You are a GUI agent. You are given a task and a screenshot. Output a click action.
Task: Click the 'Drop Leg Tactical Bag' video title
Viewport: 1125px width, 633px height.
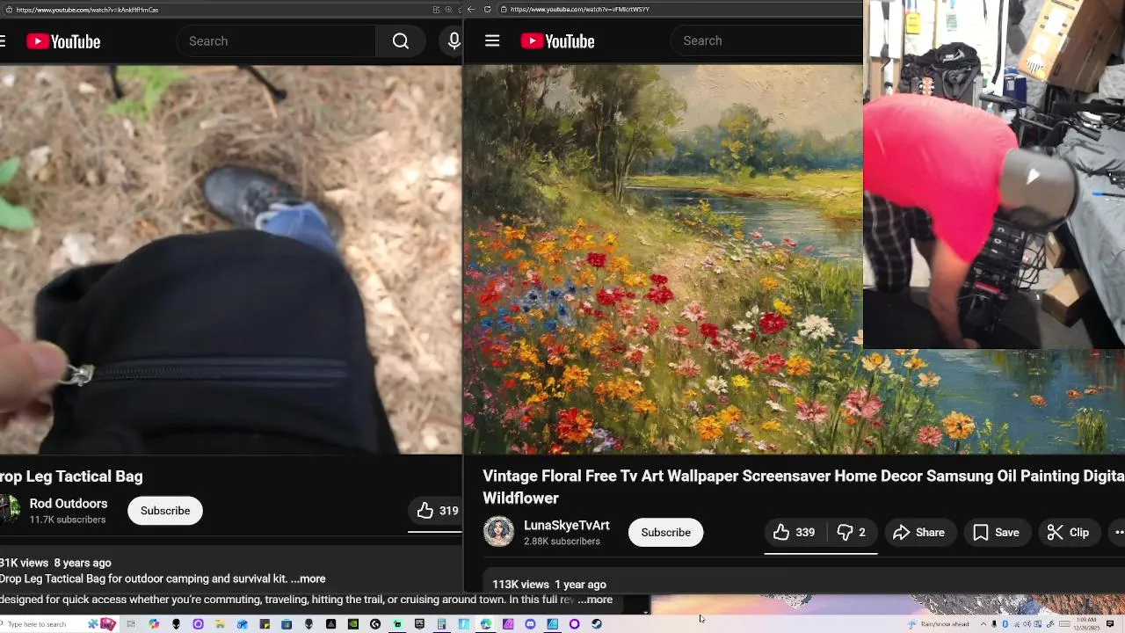point(71,477)
